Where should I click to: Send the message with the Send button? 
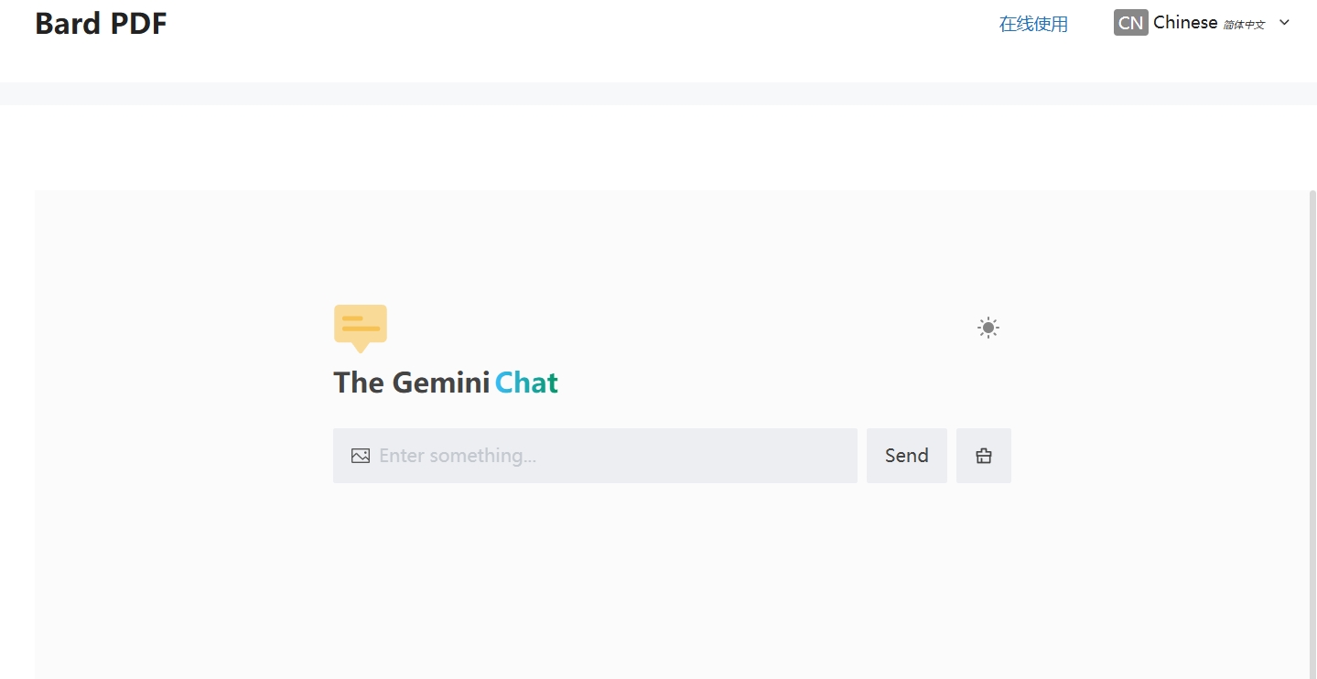click(x=907, y=456)
